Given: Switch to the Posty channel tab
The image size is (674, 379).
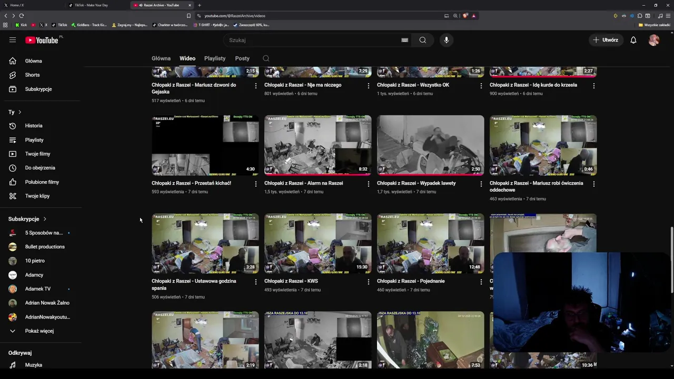Looking at the screenshot, I should click(x=242, y=58).
